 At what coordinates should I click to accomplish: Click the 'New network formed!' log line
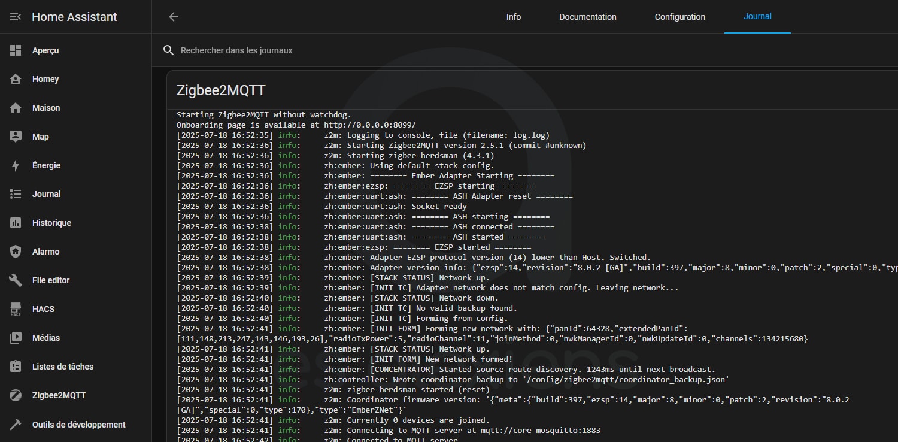click(344, 359)
